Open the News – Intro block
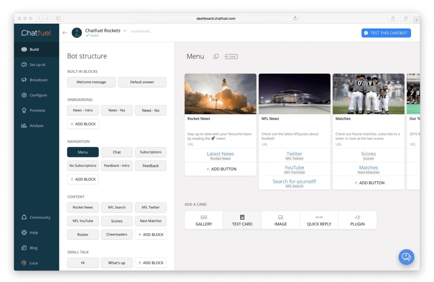This screenshot has width=434, height=282. point(83,111)
